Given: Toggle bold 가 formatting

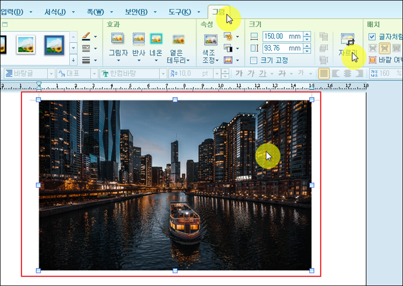Looking at the screenshot, I should coord(239,74).
